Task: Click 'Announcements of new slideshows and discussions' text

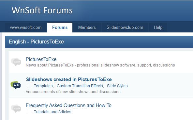Action: point(73,92)
